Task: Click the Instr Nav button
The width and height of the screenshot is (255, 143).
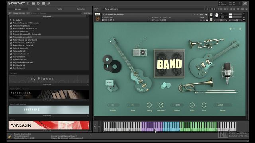Action: click(87, 13)
